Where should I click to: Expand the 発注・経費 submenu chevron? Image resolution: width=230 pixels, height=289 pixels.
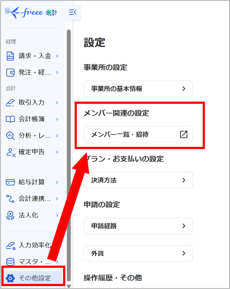click(x=57, y=73)
